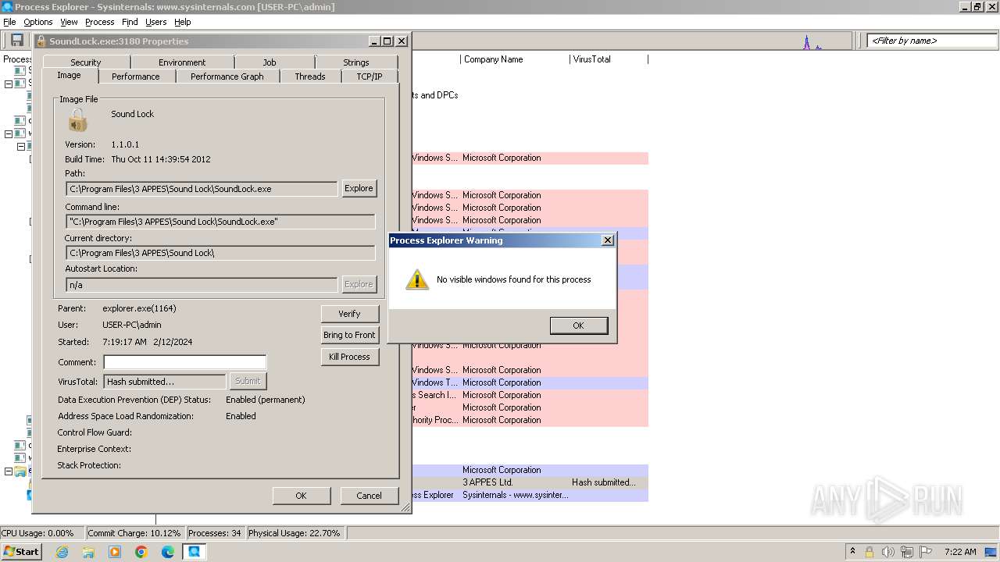The width and height of the screenshot is (1000, 562).
Task: Click OK in the SoundLock Properties dialog
Action: tap(301, 496)
